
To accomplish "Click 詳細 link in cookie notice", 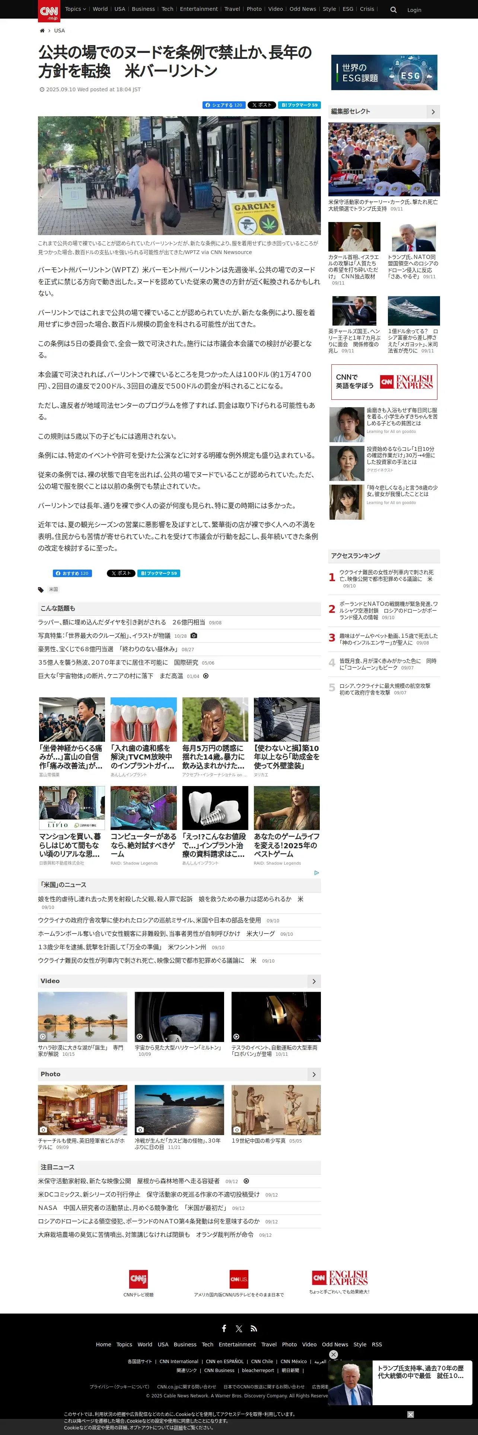I will pyautogui.click(x=178, y=1428).
